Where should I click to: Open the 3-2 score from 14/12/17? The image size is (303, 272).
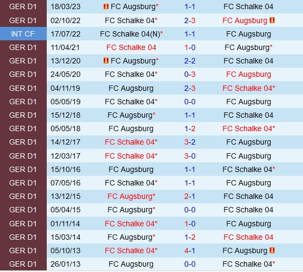[x=190, y=142]
